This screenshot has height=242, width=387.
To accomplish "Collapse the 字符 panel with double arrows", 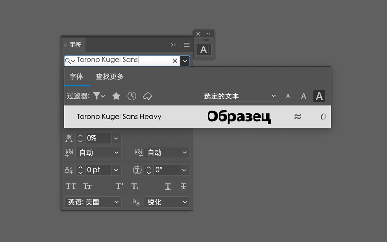I will [x=173, y=45].
